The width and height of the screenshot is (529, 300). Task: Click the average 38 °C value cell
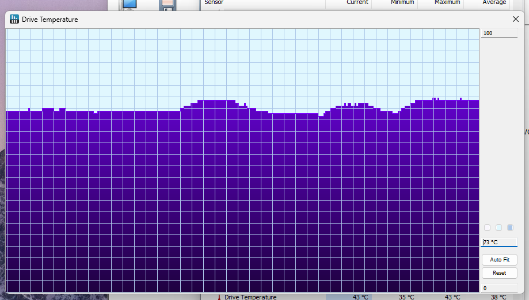487,297
